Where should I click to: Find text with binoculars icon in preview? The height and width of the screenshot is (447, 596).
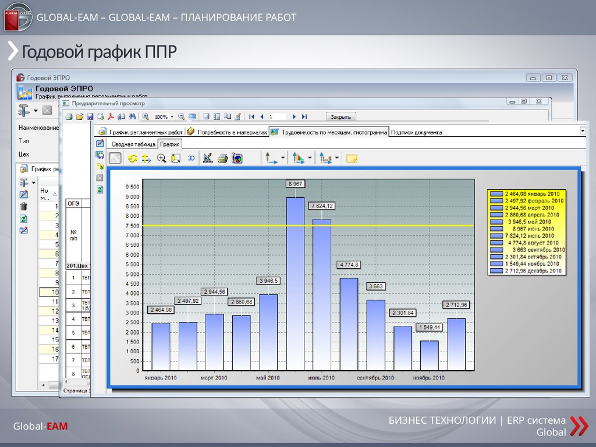(132, 116)
